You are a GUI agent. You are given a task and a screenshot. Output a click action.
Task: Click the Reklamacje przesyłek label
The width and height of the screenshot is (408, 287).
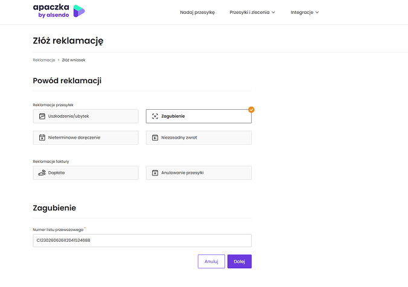tap(53, 105)
